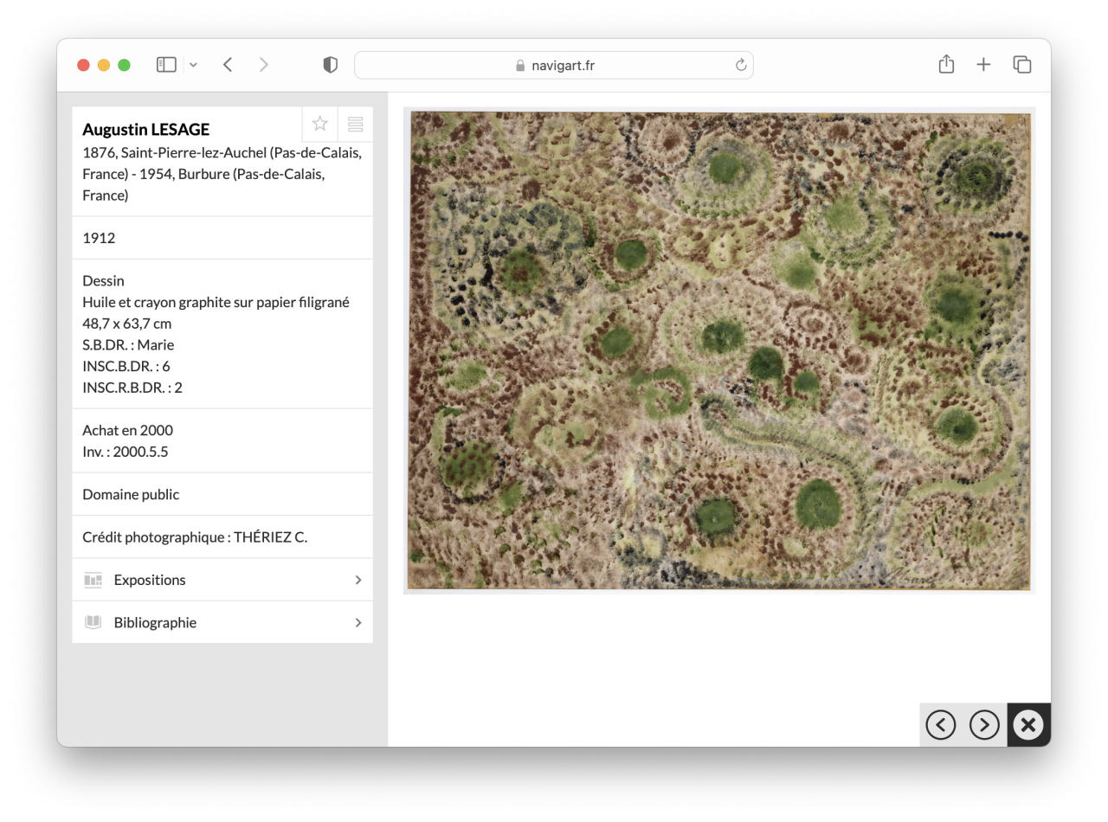This screenshot has height=822, width=1108.
Task: Click the artist name Augustin LESAGE
Action: pyautogui.click(x=145, y=129)
